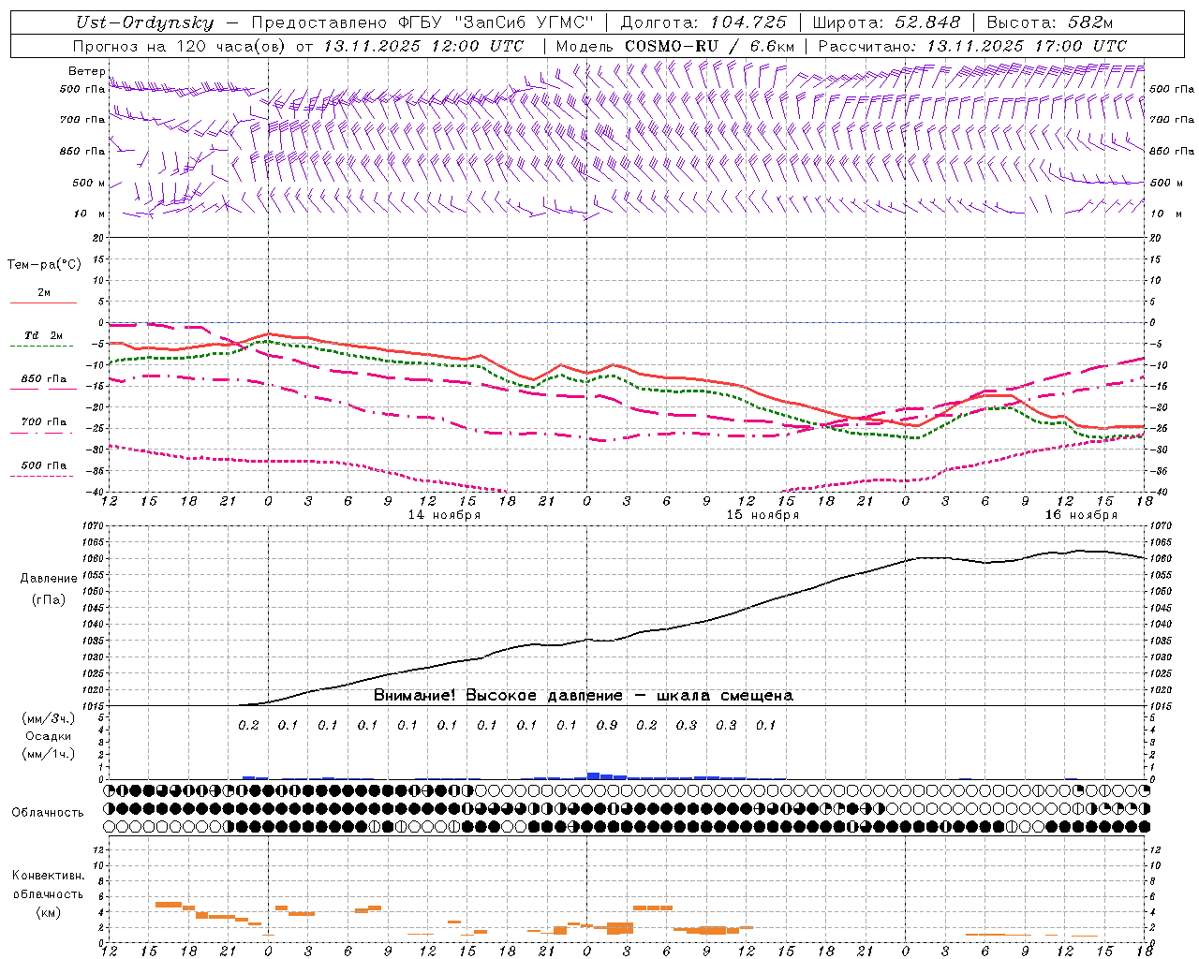Click the Ветер panel label
Viewport: 1199px width, 959px height.
(87, 71)
